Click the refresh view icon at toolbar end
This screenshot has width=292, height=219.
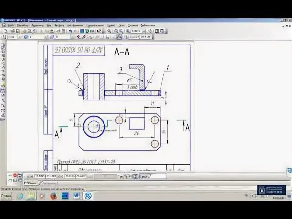click(x=162, y=31)
